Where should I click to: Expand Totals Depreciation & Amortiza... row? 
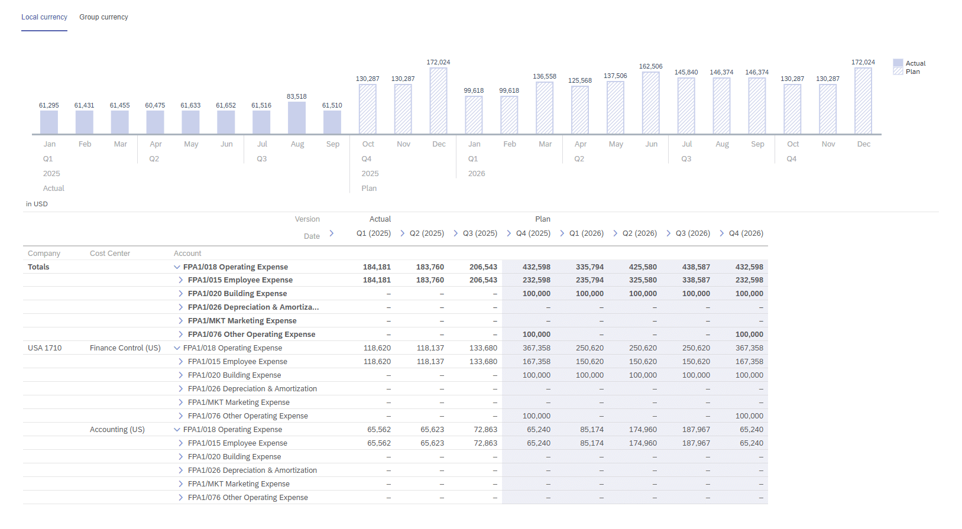click(x=181, y=307)
